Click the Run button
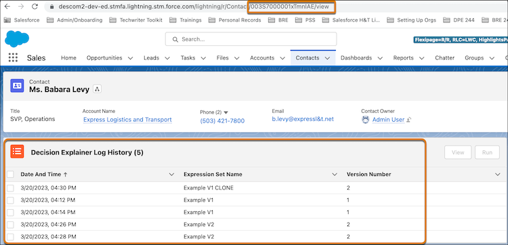508x245 pixels. click(x=487, y=152)
